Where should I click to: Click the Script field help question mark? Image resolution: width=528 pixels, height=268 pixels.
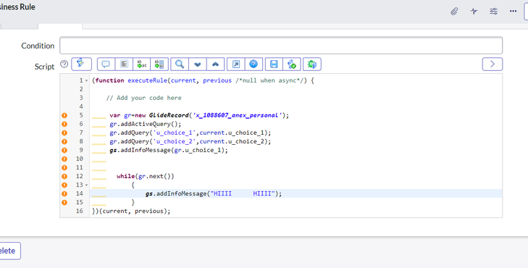pos(64,64)
